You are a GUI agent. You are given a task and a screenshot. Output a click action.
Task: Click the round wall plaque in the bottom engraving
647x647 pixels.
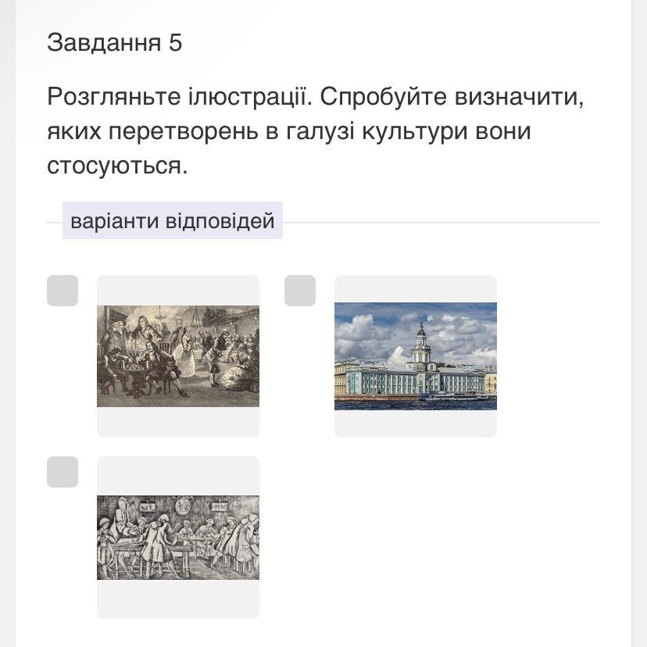[181, 506]
